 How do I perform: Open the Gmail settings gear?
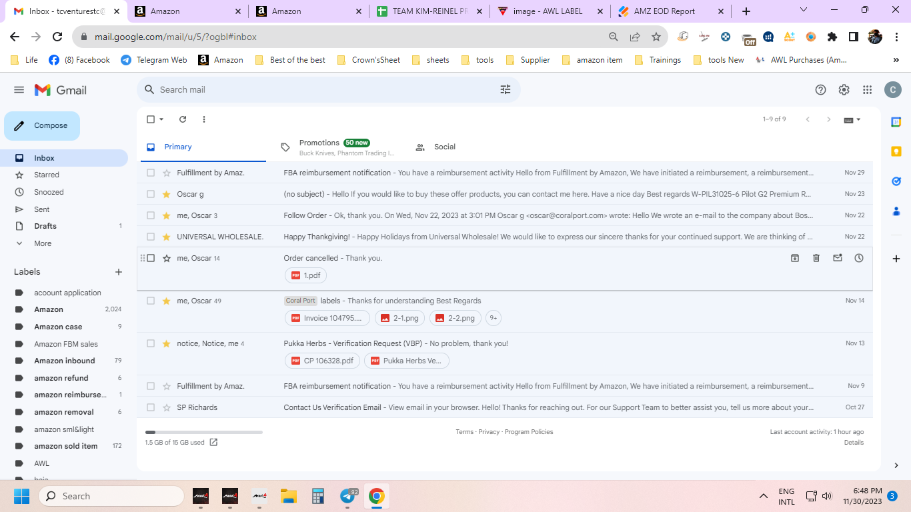point(844,90)
